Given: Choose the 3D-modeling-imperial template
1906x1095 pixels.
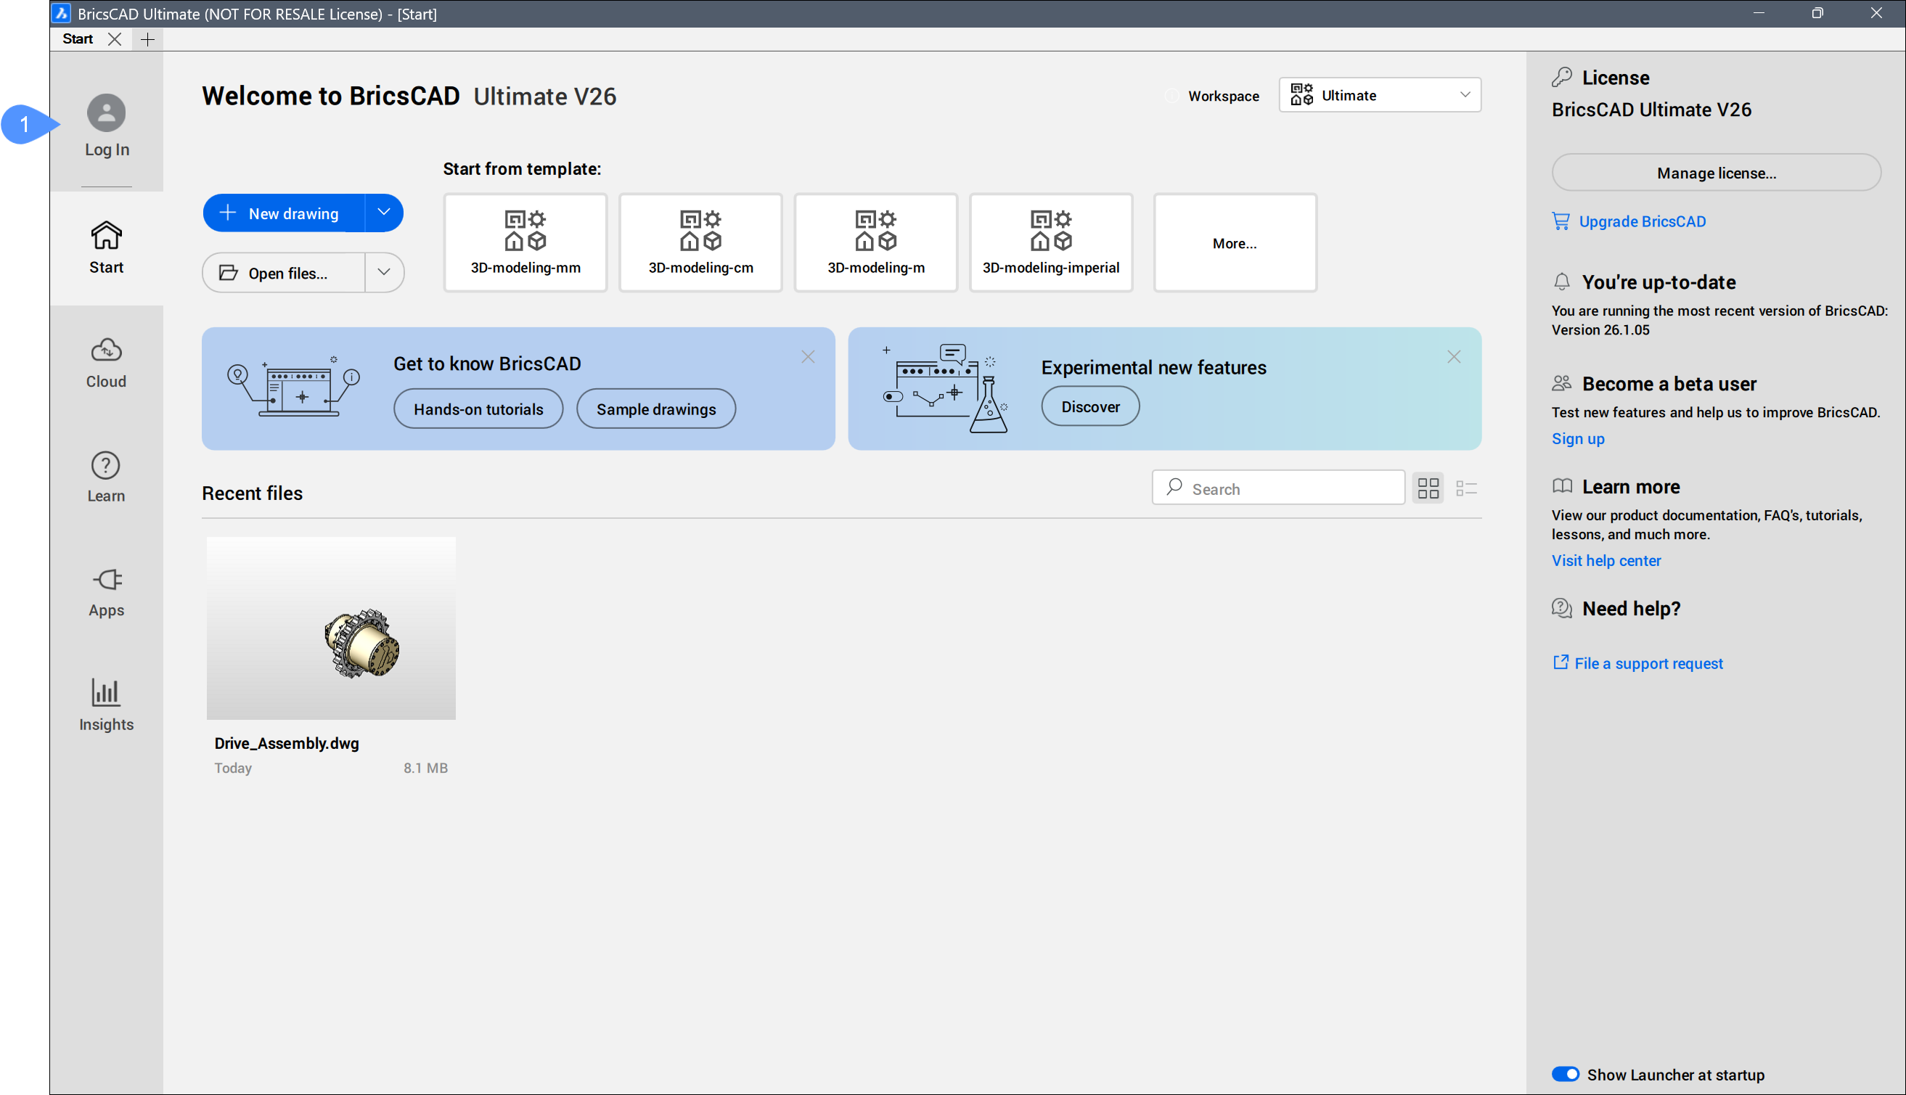Looking at the screenshot, I should pos(1051,242).
